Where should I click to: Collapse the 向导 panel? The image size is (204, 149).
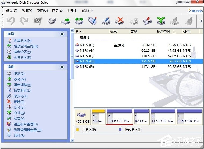click(62, 34)
